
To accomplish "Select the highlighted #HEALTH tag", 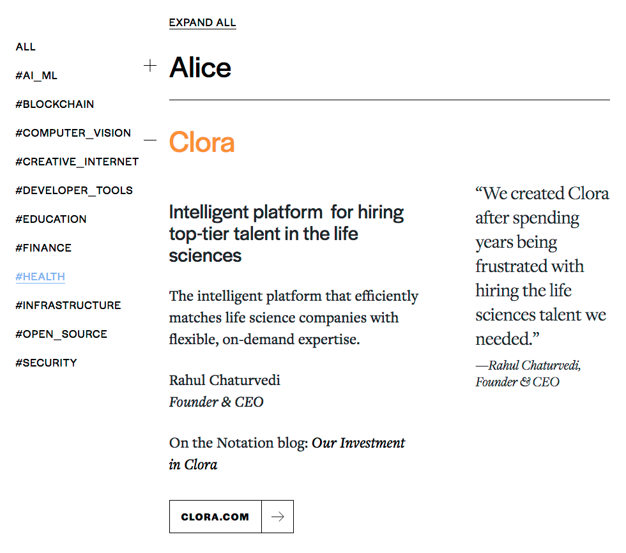I will 40,277.
